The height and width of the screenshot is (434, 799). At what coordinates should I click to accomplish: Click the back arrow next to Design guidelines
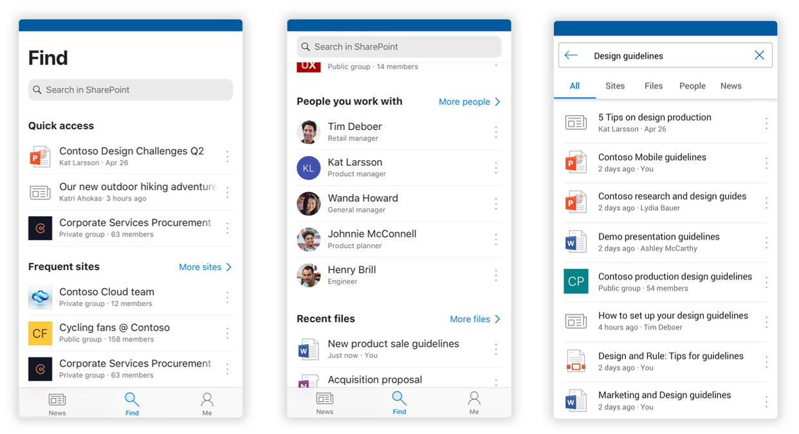tap(571, 55)
